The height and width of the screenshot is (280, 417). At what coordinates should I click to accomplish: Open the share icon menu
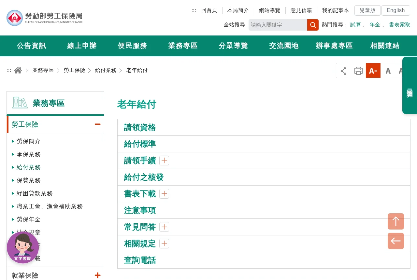click(344, 71)
